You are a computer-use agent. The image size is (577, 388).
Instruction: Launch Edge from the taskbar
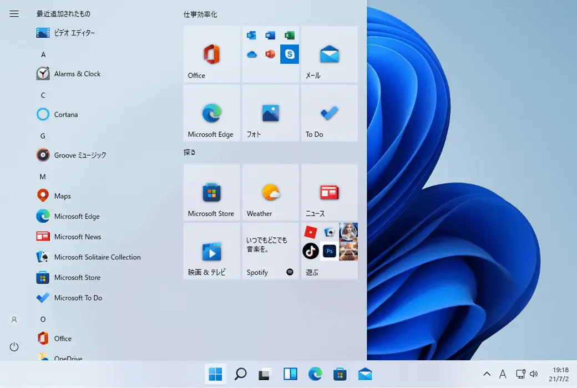pos(315,374)
